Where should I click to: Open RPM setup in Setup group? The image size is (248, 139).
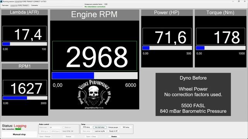tap(86, 127)
